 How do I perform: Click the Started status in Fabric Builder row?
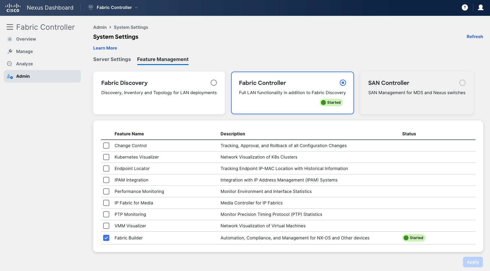tap(414, 238)
